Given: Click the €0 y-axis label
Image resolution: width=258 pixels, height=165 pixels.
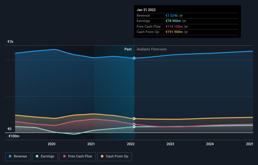Looking at the screenshot, I should point(9,129).
